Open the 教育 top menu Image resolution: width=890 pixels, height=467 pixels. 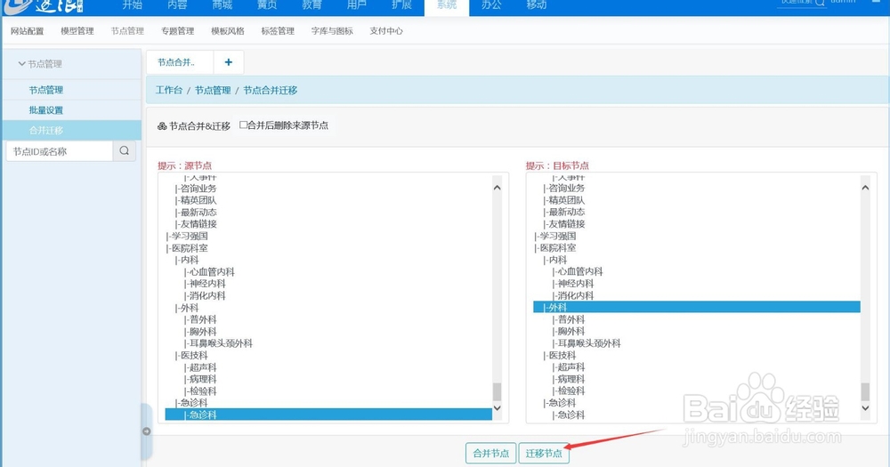click(311, 5)
